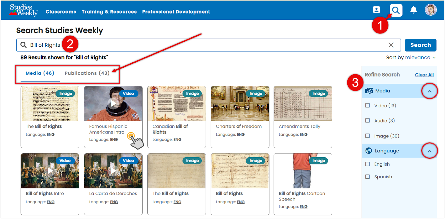Click ENG link under La Carta de Derechos
Image resolution: width=445 pixels, height=219 pixels.
click(x=114, y=202)
